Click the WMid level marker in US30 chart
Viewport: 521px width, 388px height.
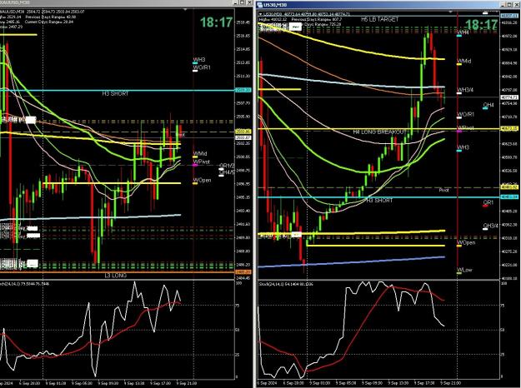pos(463,62)
